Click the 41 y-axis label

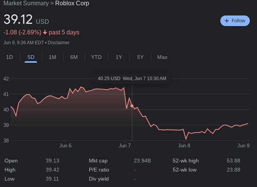tap(6, 94)
